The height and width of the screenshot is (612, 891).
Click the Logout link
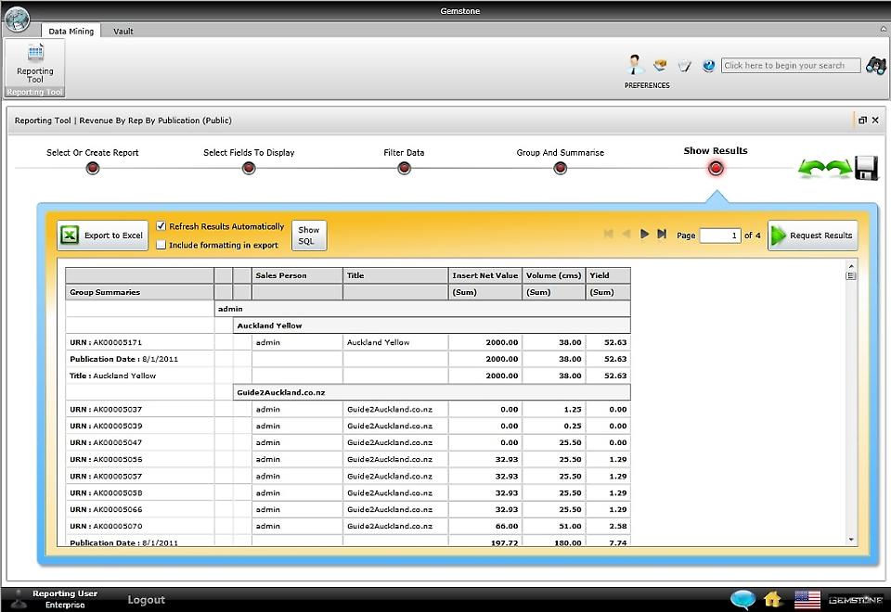tap(146, 600)
